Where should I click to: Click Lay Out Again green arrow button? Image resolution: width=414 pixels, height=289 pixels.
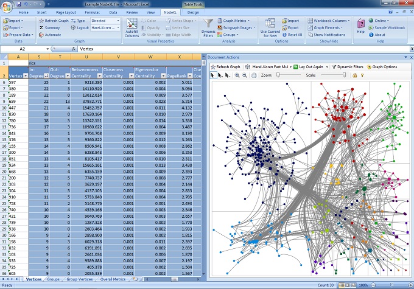(x=309, y=67)
